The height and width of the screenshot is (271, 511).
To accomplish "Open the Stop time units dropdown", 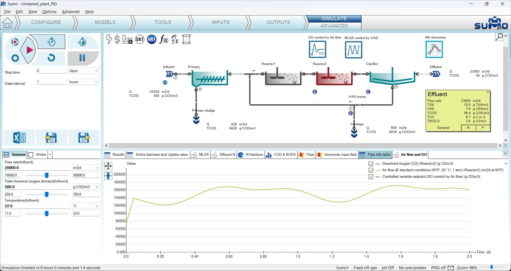I will (x=84, y=71).
